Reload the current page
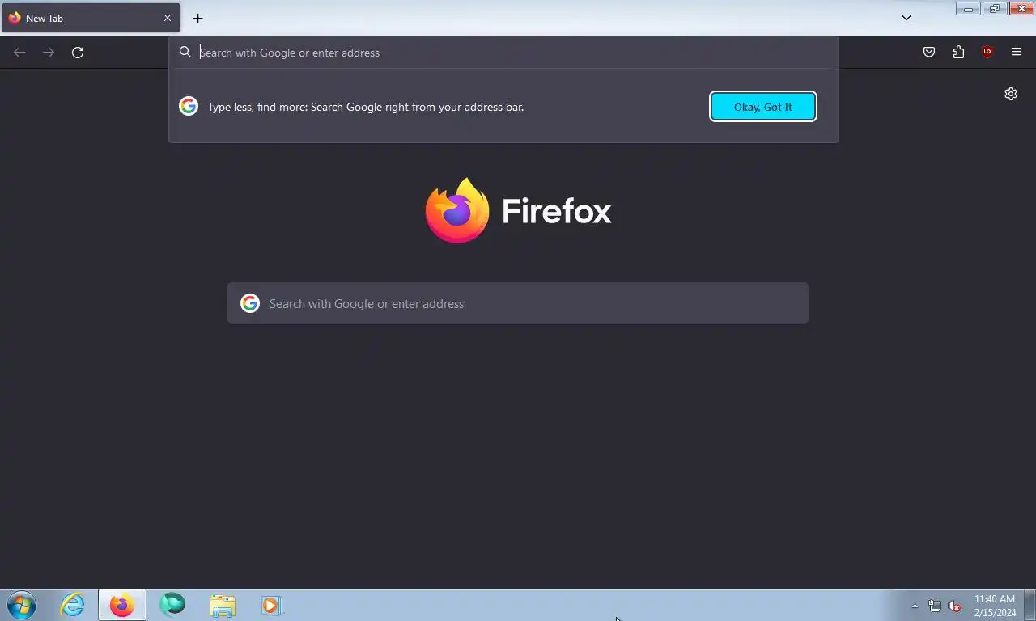1036x621 pixels. [x=78, y=53]
